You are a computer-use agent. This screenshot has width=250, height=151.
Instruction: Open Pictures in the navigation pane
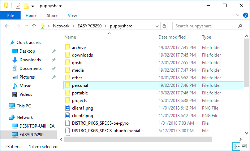point(27,77)
